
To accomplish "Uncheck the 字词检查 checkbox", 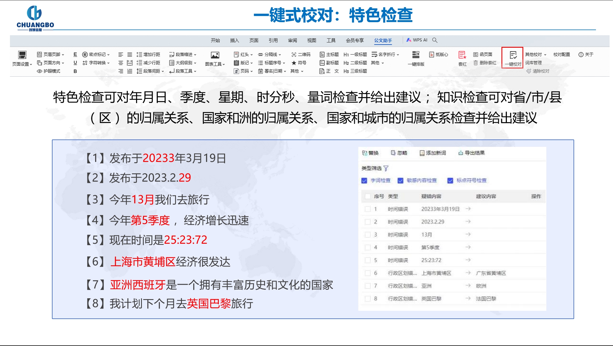I will 364,181.
